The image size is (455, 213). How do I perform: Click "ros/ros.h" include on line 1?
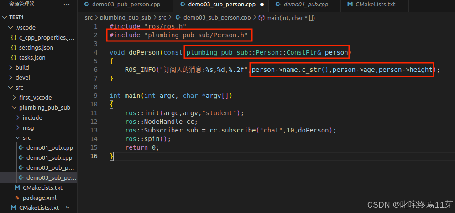pyautogui.click(x=165, y=26)
